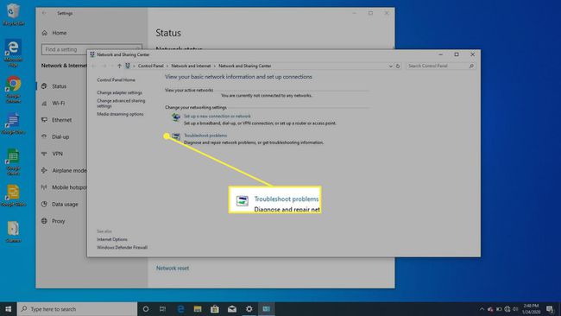Open the Settings gear in the taskbar
The height and width of the screenshot is (316, 561).
click(249, 309)
